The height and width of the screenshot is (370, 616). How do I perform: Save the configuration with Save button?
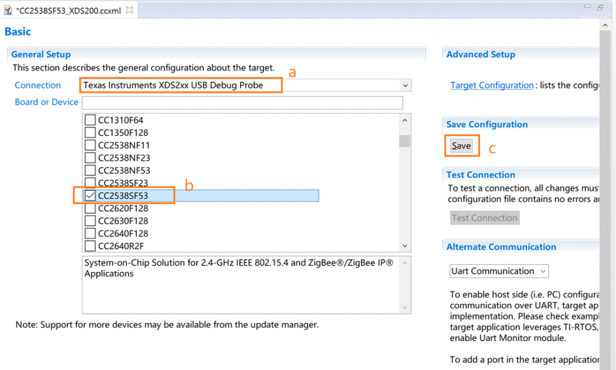point(461,146)
